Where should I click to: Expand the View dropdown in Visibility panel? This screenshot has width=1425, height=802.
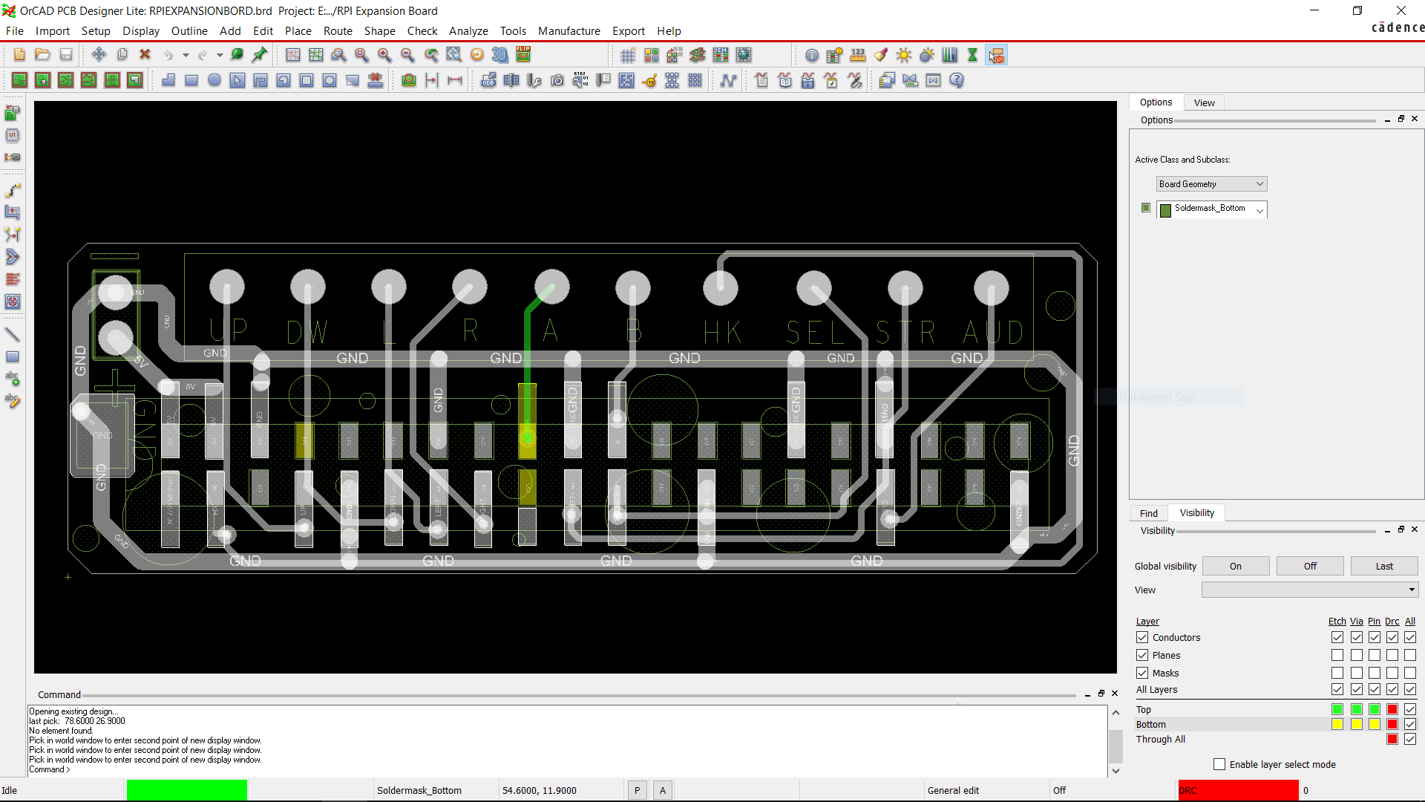click(x=1413, y=590)
